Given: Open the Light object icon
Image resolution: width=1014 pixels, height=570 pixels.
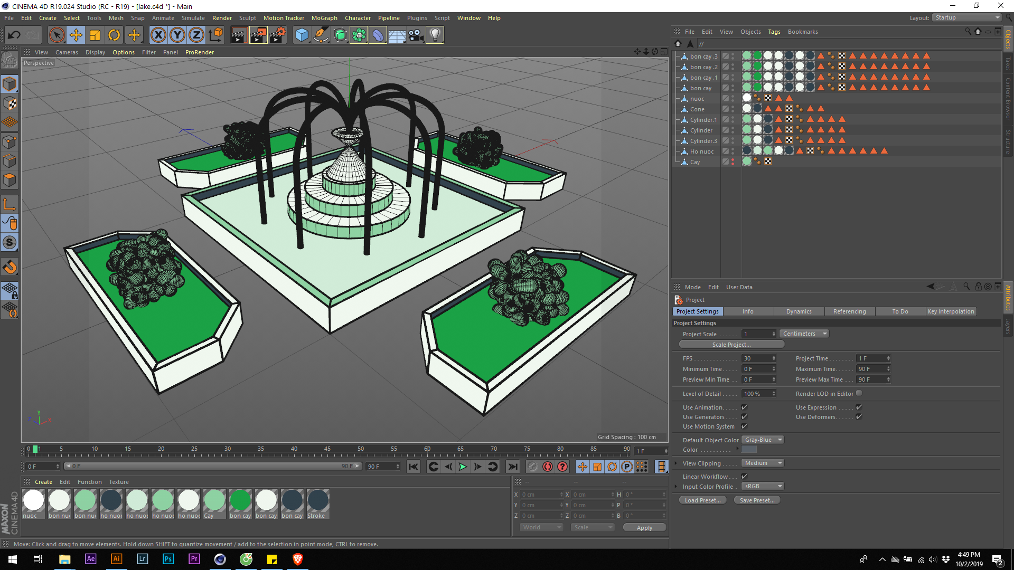Looking at the screenshot, I should pyautogui.click(x=435, y=35).
